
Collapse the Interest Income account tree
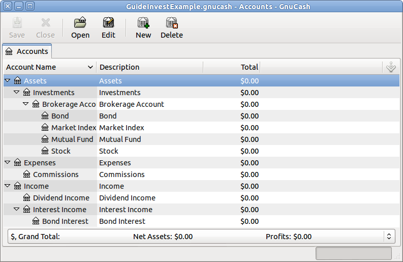tap(17, 209)
